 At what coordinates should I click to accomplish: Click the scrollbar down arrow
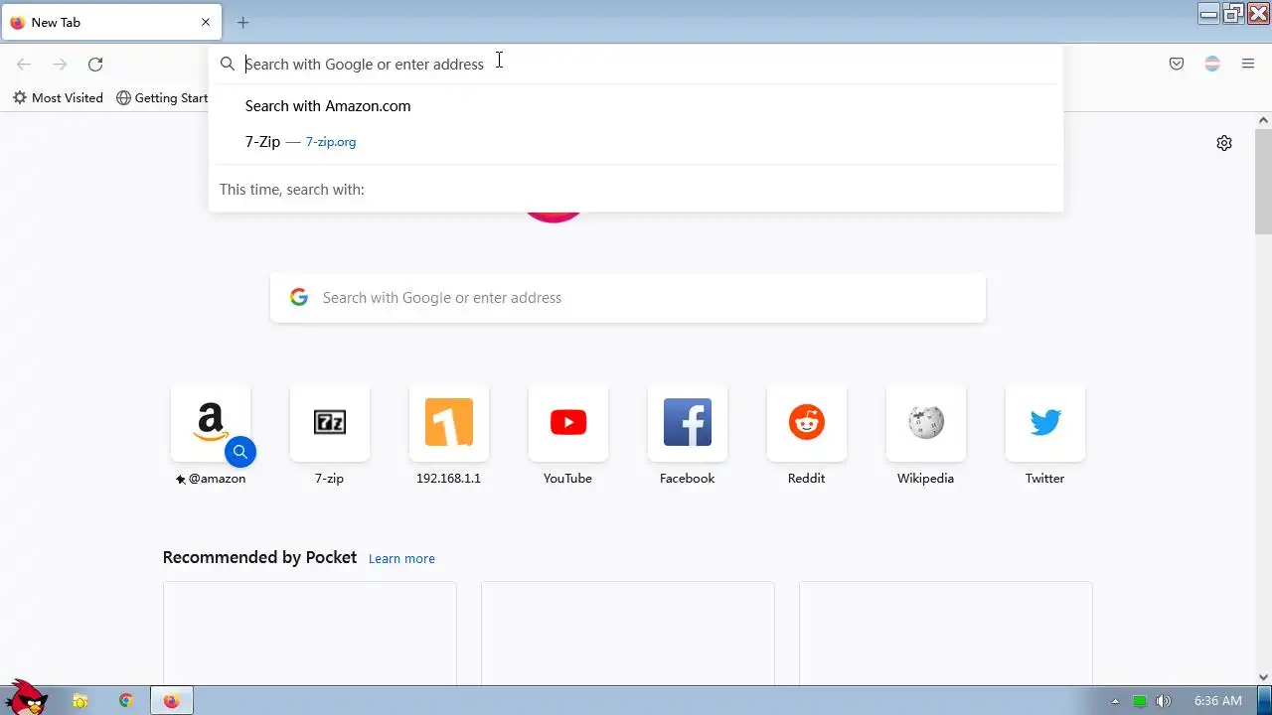tap(1263, 677)
